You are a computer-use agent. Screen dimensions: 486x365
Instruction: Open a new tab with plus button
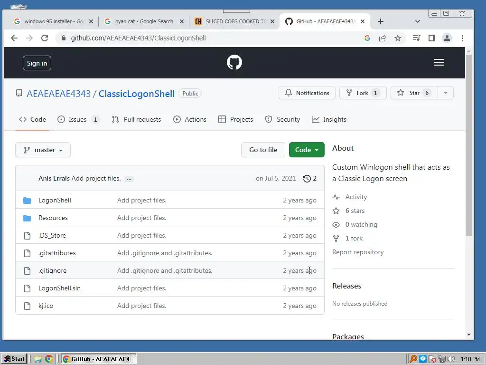[x=381, y=21]
